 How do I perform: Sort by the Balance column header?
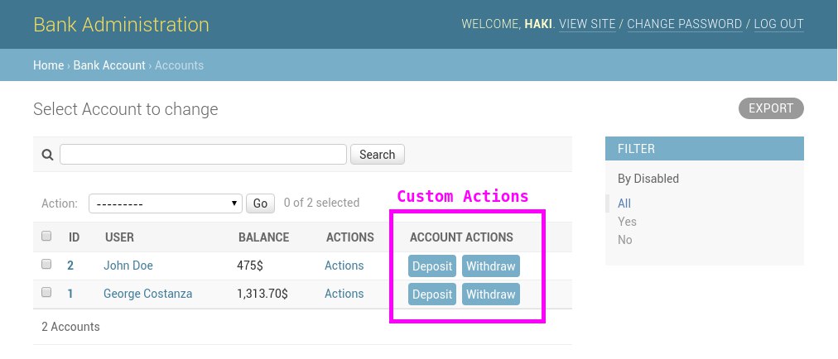click(264, 237)
